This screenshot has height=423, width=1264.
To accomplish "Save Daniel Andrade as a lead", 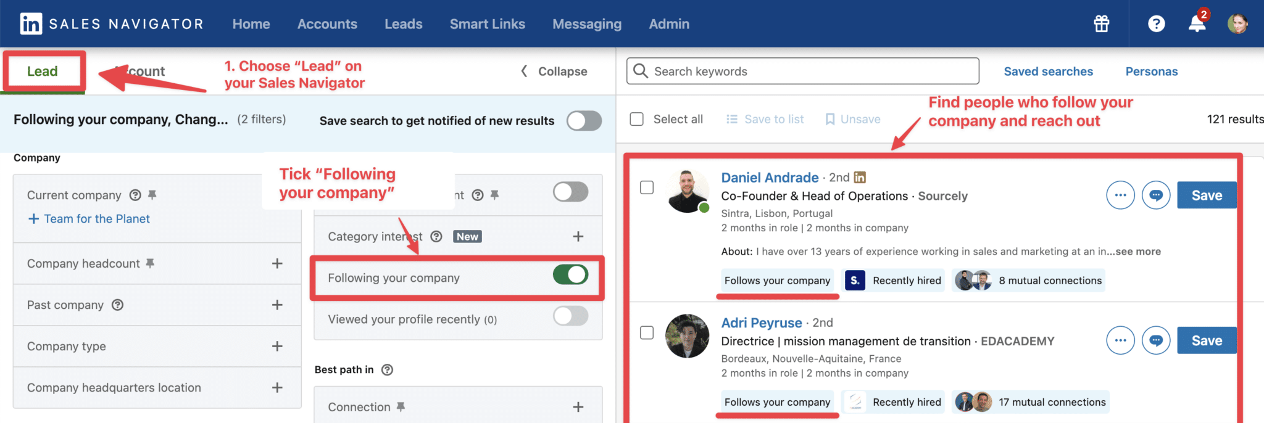I will click(x=1207, y=195).
